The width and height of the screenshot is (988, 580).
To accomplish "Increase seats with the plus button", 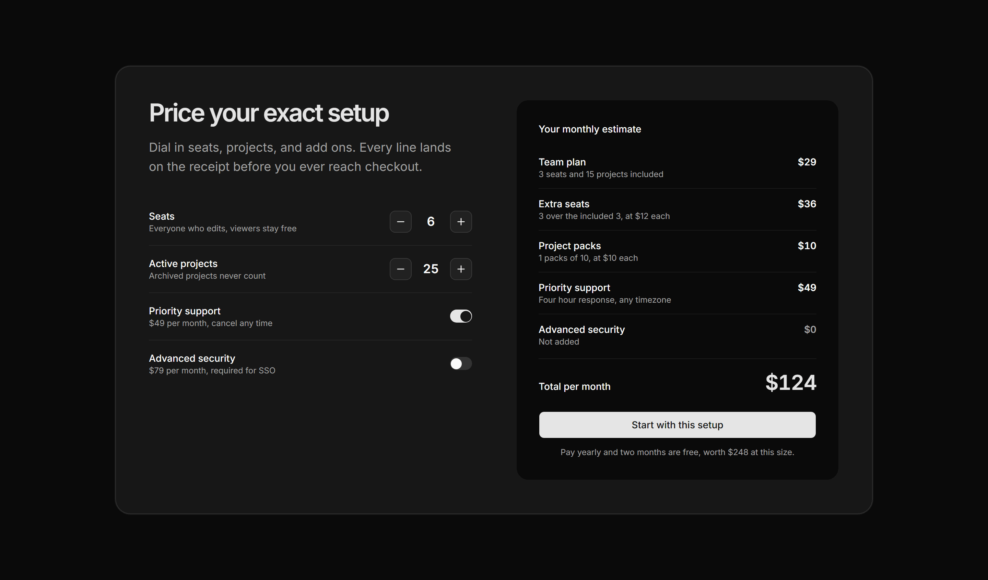I will pos(461,222).
